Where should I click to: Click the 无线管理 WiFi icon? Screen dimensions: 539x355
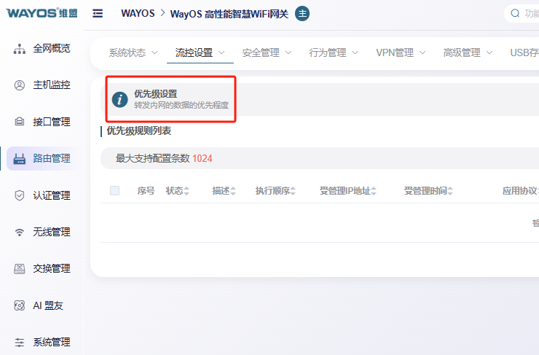[x=19, y=233]
